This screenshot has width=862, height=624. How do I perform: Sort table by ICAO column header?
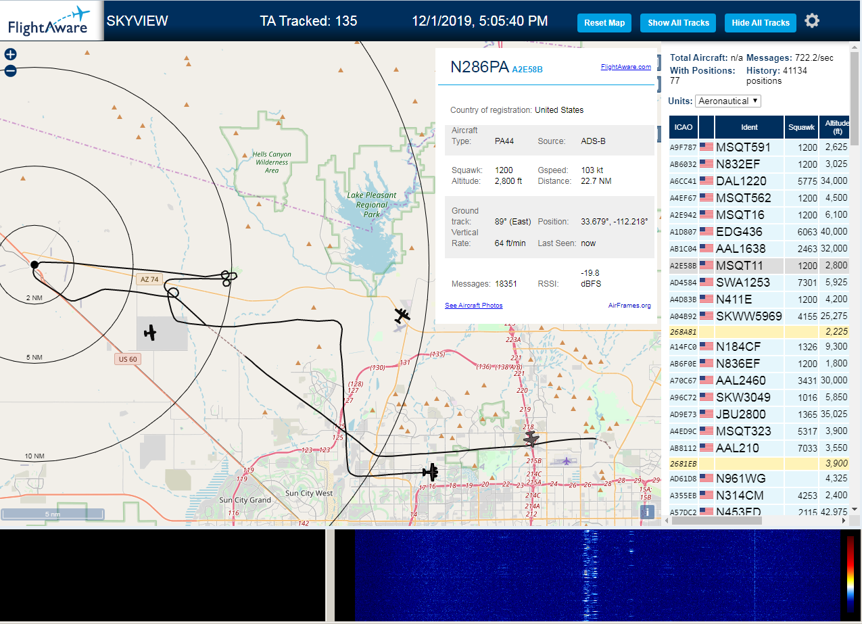click(x=683, y=126)
